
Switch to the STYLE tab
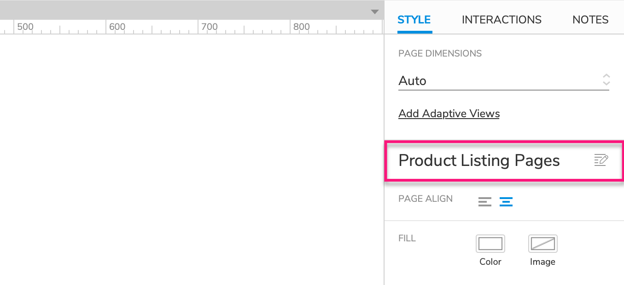click(x=414, y=20)
